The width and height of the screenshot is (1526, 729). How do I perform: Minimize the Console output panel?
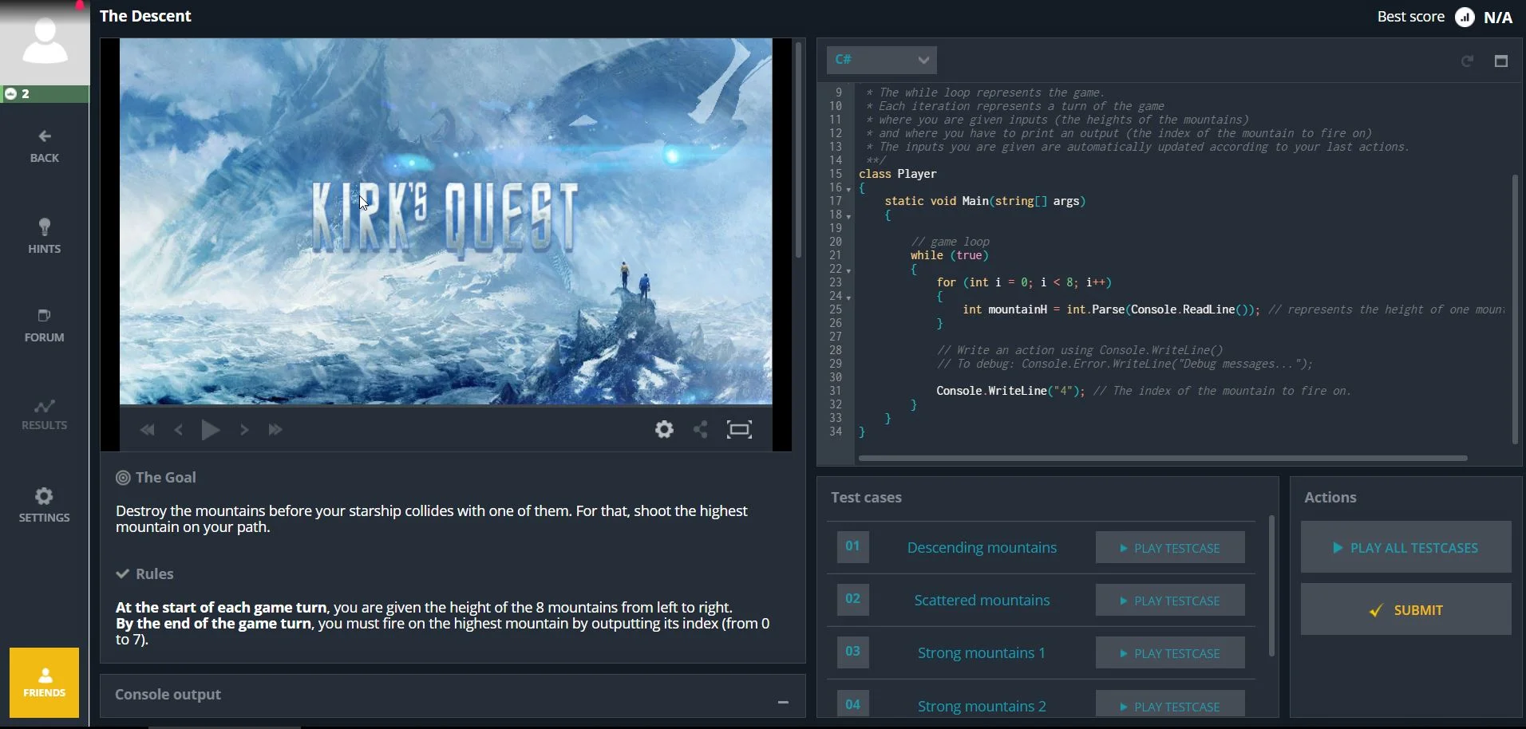pos(783,702)
